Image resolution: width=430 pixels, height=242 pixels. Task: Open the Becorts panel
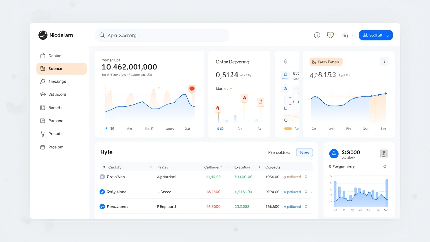click(x=55, y=107)
